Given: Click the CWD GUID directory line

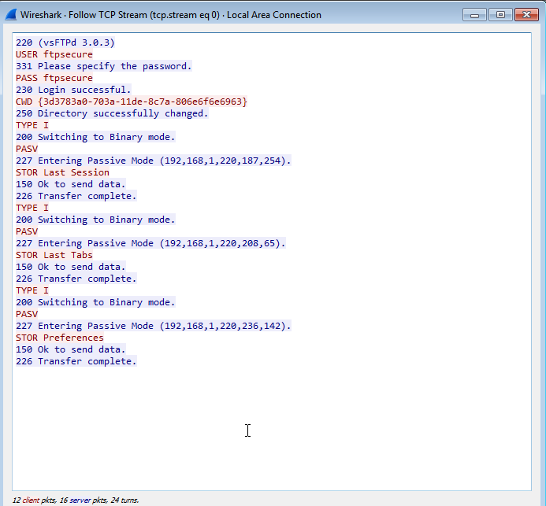Looking at the screenshot, I should [x=132, y=102].
